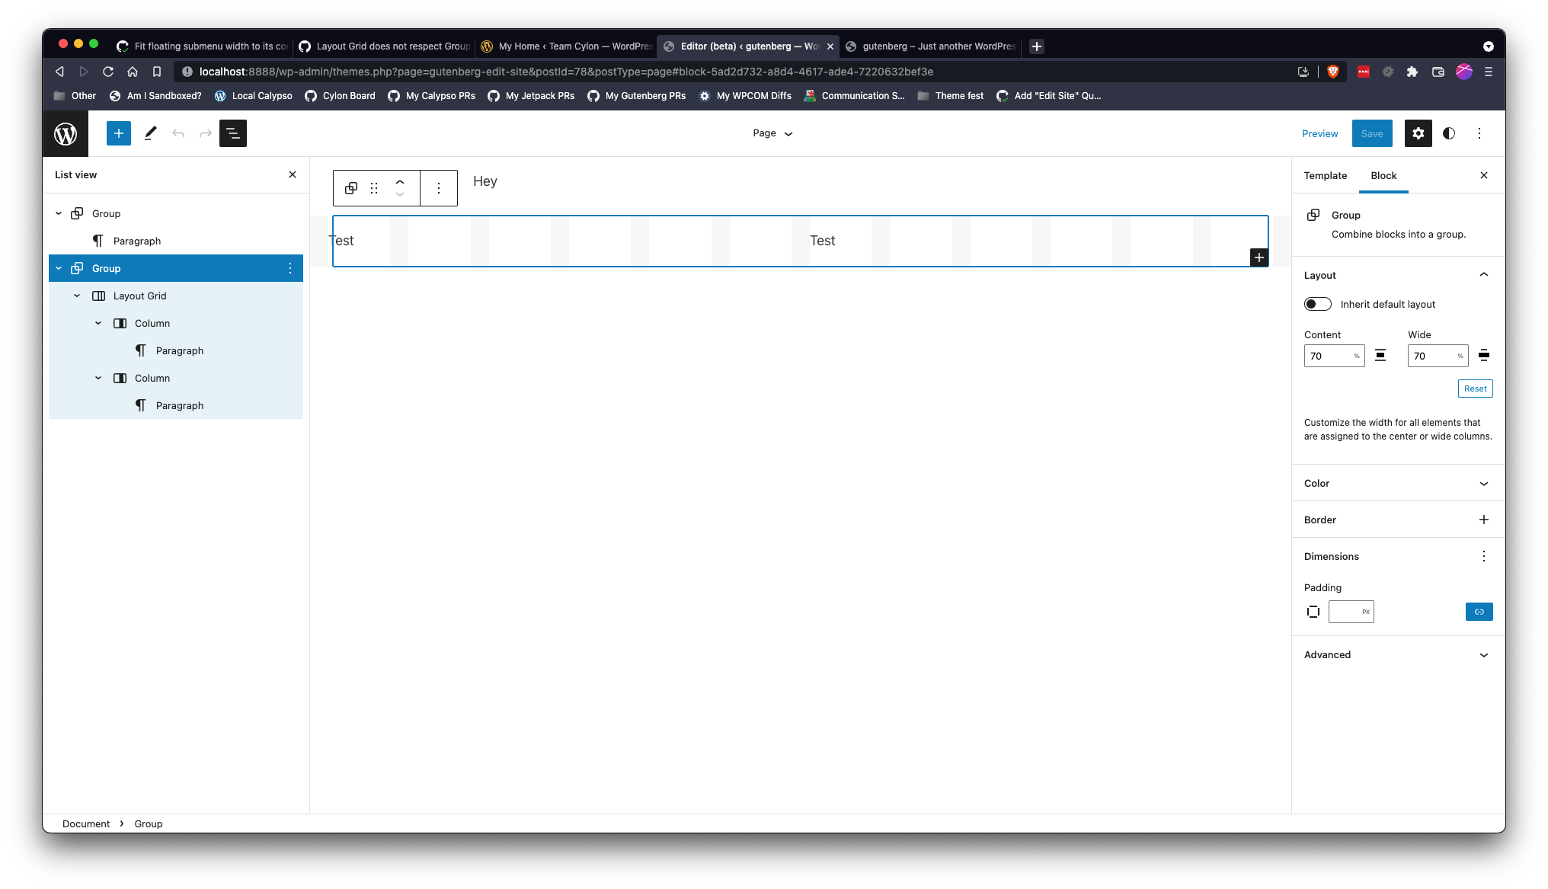
Task: Click the Redo arrow icon
Action: click(205, 133)
